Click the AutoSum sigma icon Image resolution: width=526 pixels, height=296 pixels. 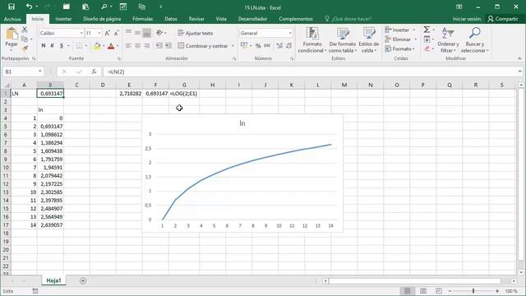coord(427,30)
